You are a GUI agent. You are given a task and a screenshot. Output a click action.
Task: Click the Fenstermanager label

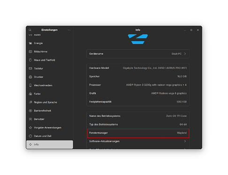pos(99,133)
